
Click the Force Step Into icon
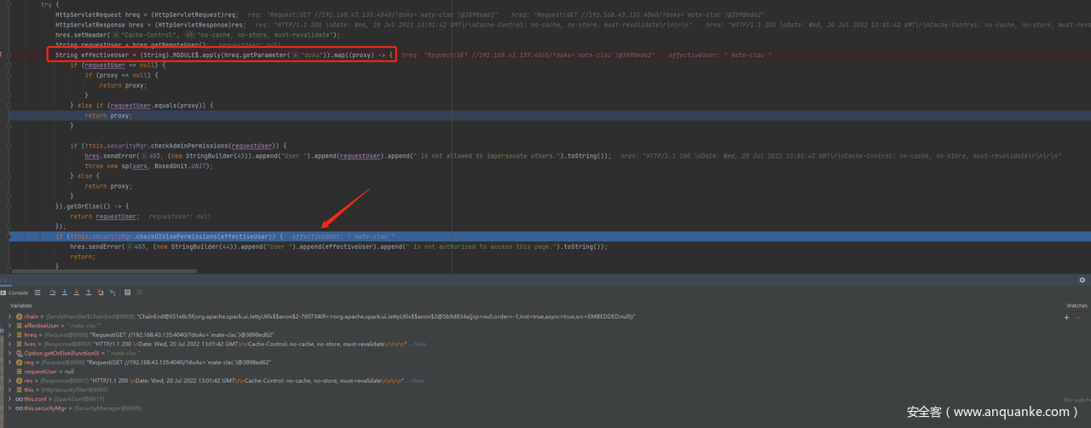[x=76, y=292]
